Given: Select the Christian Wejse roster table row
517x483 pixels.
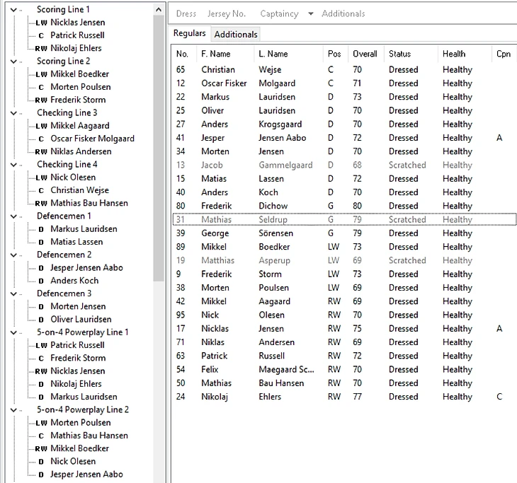Looking at the screenshot, I should coord(344,70).
